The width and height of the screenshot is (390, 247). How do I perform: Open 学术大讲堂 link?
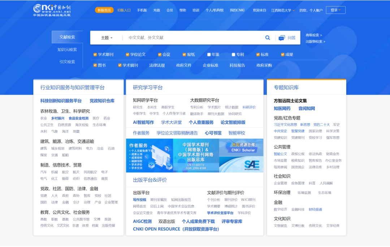coord(172,122)
